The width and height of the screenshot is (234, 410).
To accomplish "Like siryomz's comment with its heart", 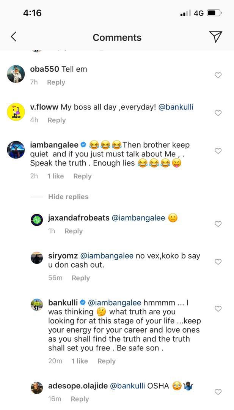I will click(218, 262).
